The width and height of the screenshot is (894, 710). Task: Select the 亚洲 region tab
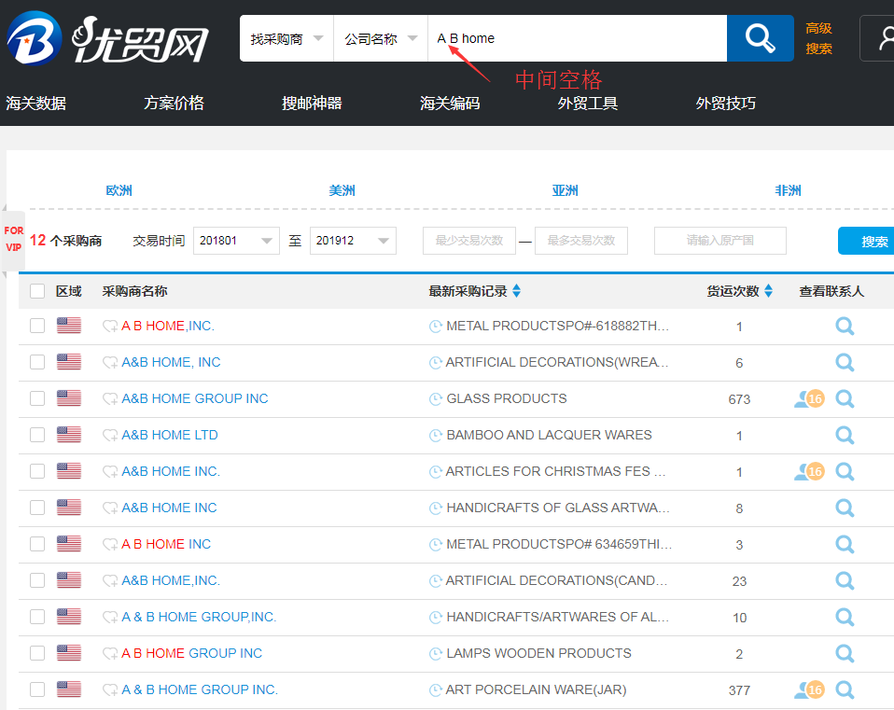coord(565,190)
